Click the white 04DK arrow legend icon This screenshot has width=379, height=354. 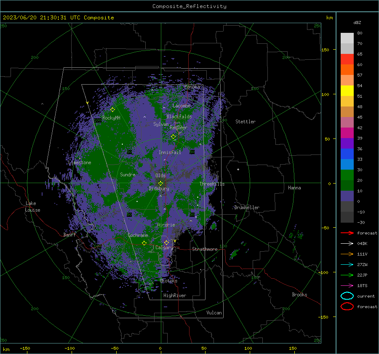point(347,244)
